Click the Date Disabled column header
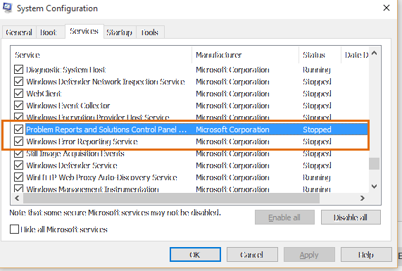 tap(355, 55)
